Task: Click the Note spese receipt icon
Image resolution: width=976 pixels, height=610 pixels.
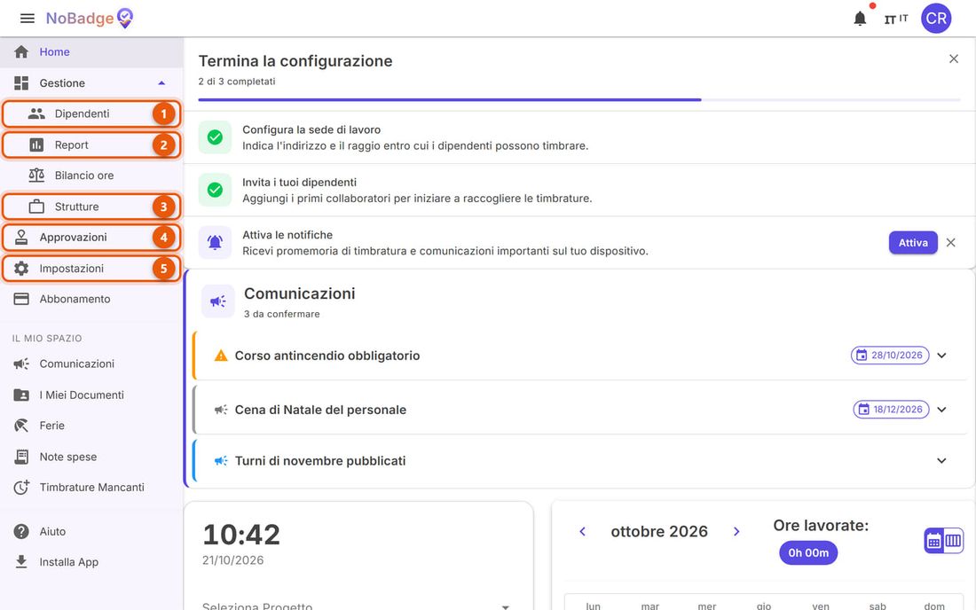Action: (21, 457)
